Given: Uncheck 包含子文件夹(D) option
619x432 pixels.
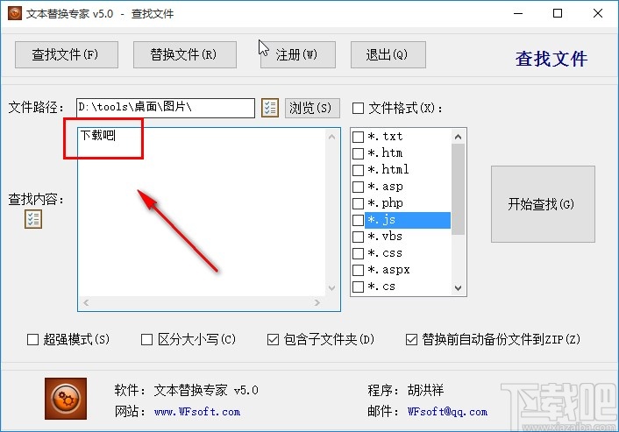Looking at the screenshot, I should point(274,339).
